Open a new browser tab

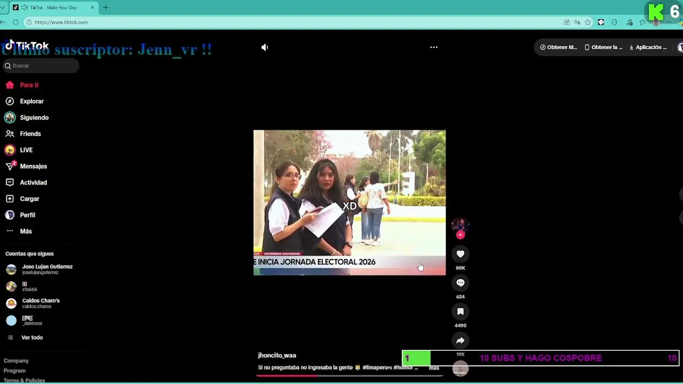pyautogui.click(x=106, y=7)
